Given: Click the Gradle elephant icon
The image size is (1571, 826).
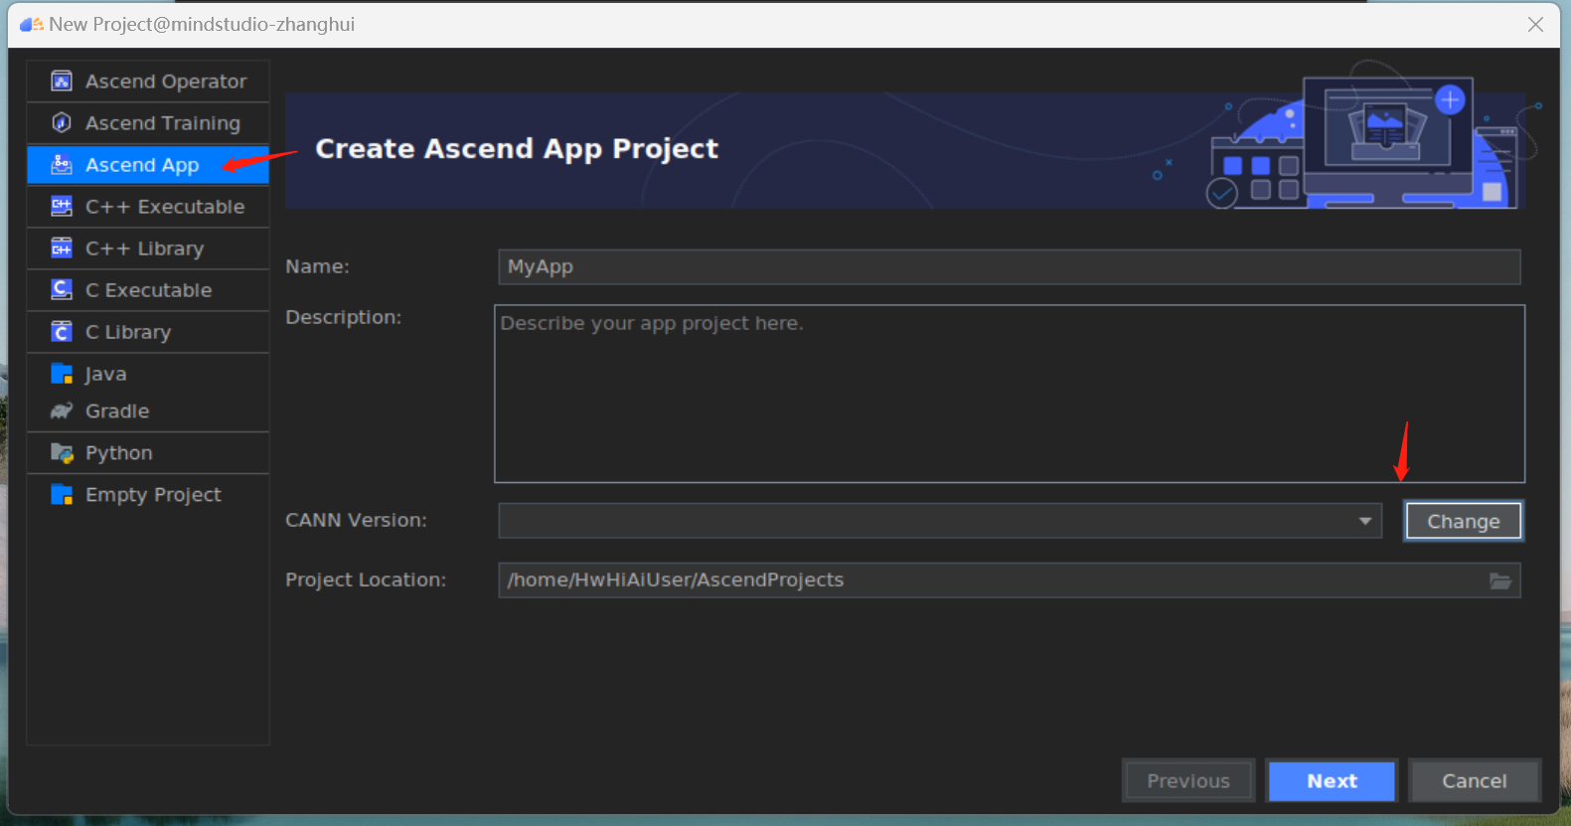Looking at the screenshot, I should pos(62,412).
